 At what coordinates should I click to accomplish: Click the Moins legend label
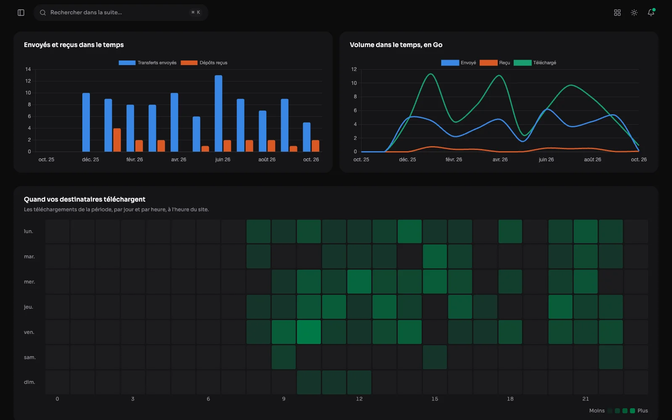point(597,411)
